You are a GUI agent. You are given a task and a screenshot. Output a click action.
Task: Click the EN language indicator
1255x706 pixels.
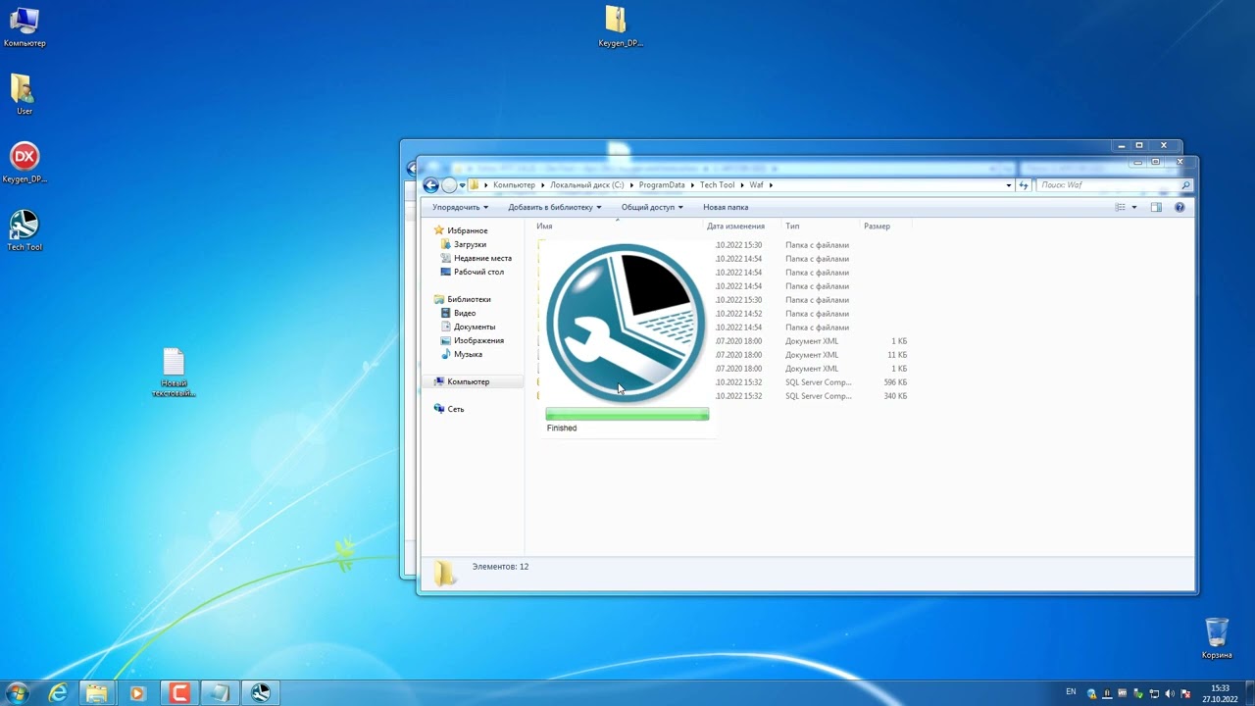tap(1071, 691)
